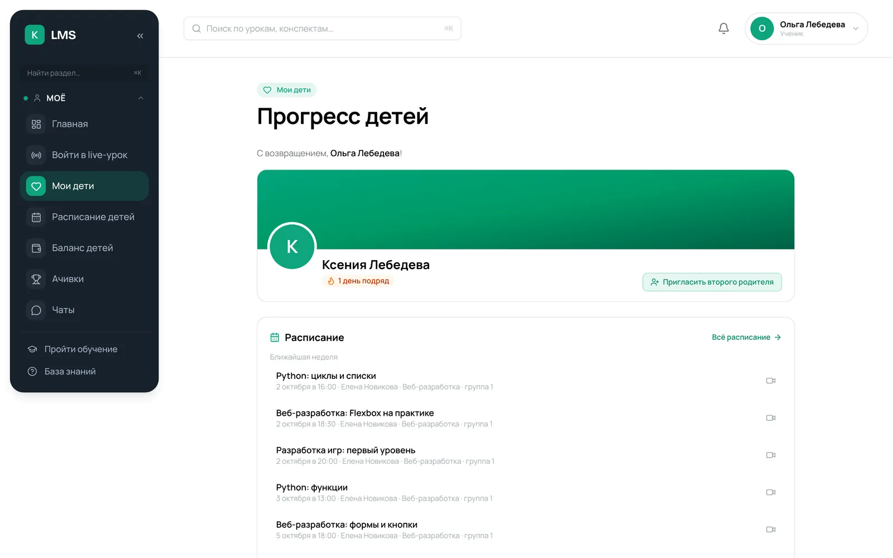Click video icon for Python: циклы и списки
This screenshot has width=893, height=558.
771,381
